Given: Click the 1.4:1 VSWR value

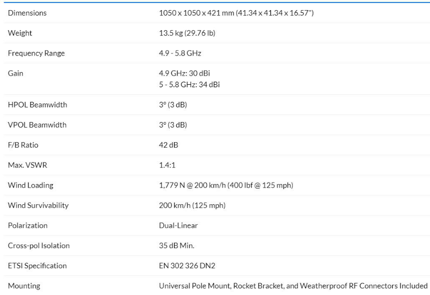Looking at the screenshot, I should [x=167, y=165].
